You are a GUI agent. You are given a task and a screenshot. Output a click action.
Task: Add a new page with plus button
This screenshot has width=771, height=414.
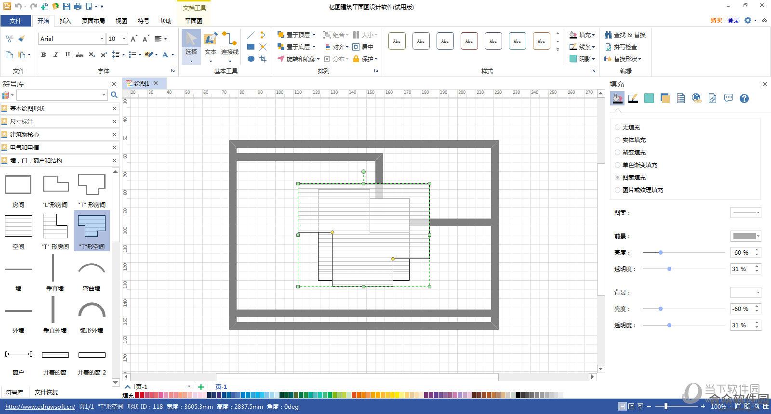click(x=201, y=387)
